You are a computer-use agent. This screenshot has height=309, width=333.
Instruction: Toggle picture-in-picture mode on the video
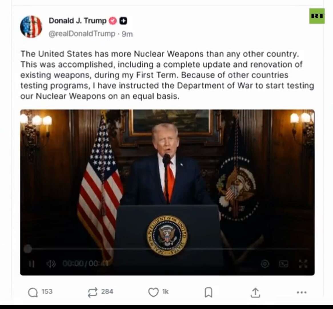pos(284,264)
